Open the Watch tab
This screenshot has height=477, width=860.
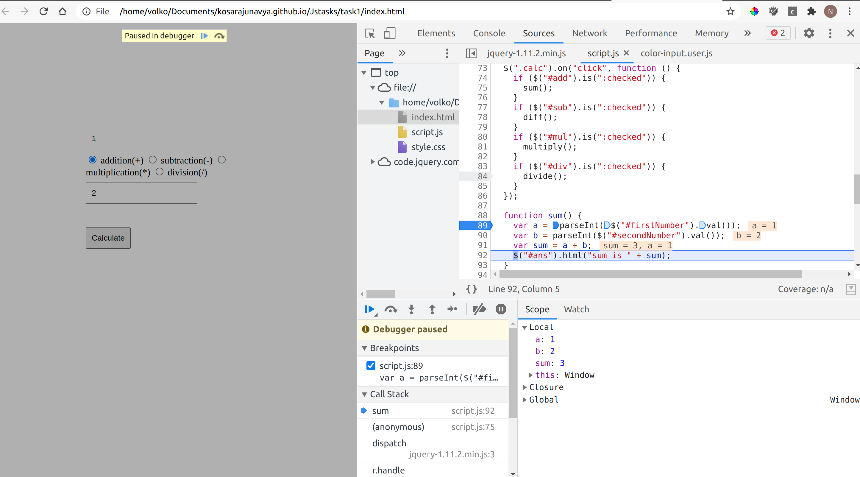[x=576, y=309]
